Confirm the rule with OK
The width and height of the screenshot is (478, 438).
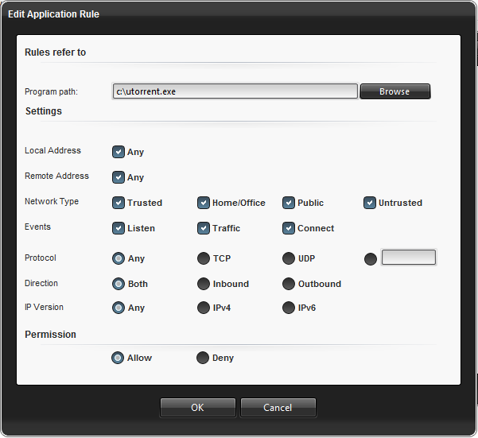point(198,408)
